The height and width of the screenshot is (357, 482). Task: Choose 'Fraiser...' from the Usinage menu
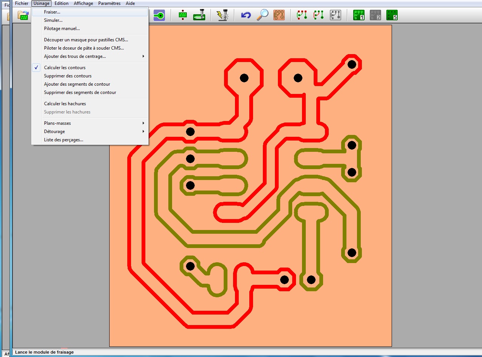pos(52,12)
